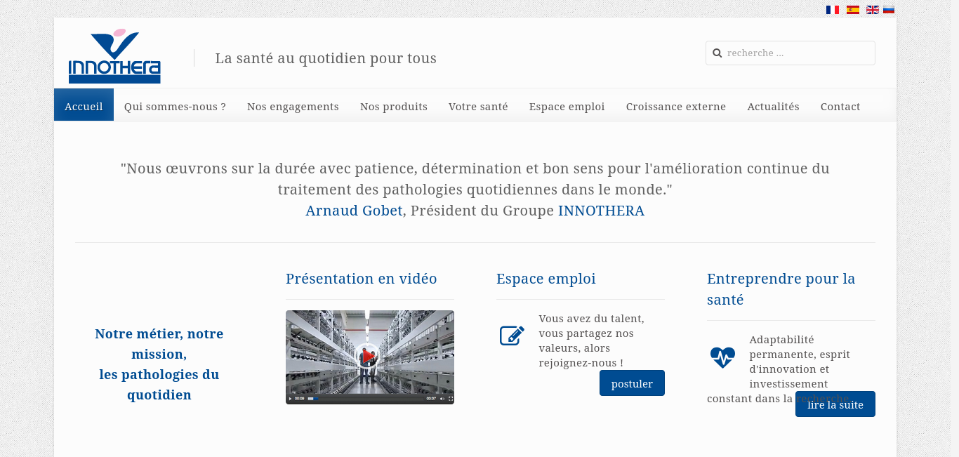Select the Russian flag language

pyautogui.click(x=889, y=10)
